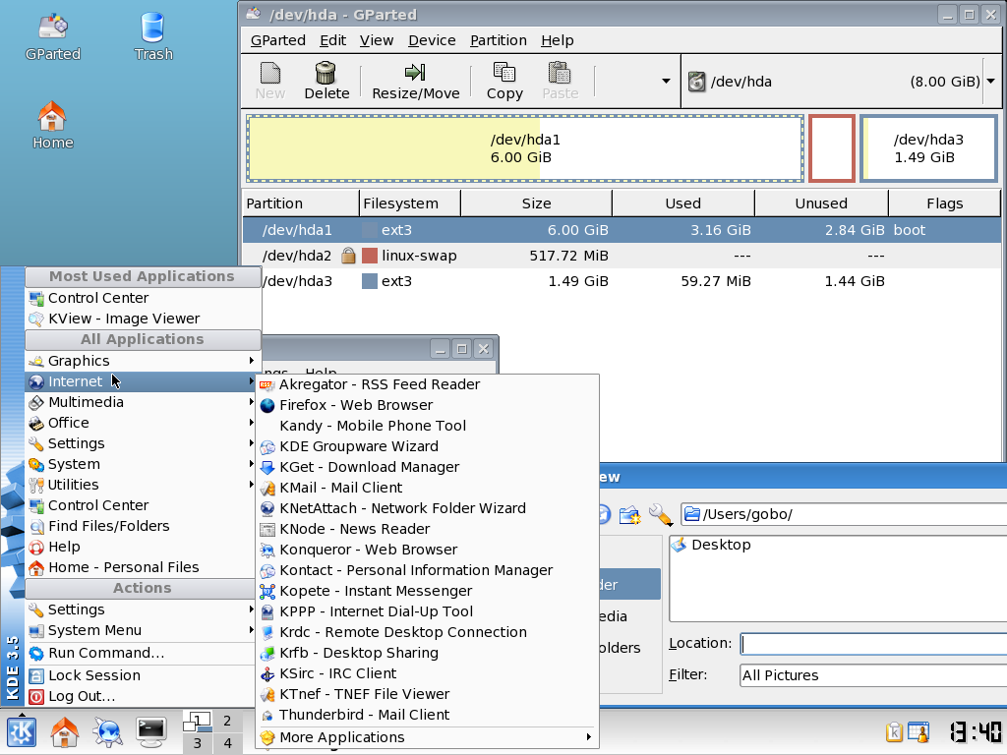
Task: Open the GParted desktop icon
Action: pyautogui.click(x=53, y=37)
